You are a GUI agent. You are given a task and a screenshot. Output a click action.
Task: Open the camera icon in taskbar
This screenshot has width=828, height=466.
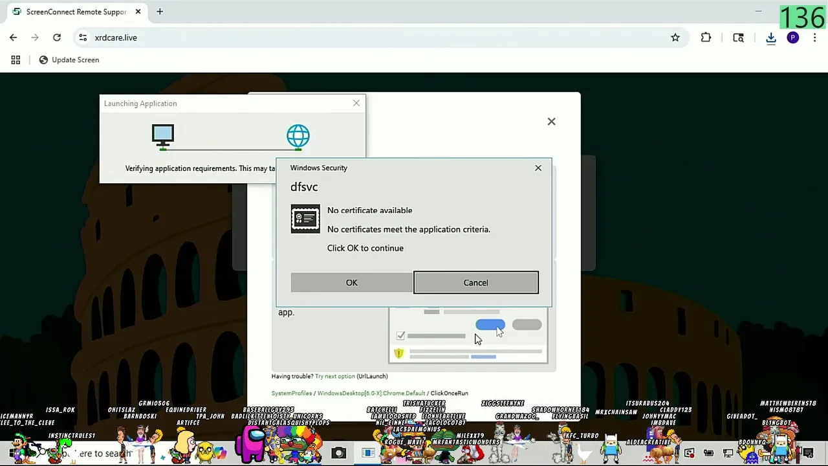(338, 453)
